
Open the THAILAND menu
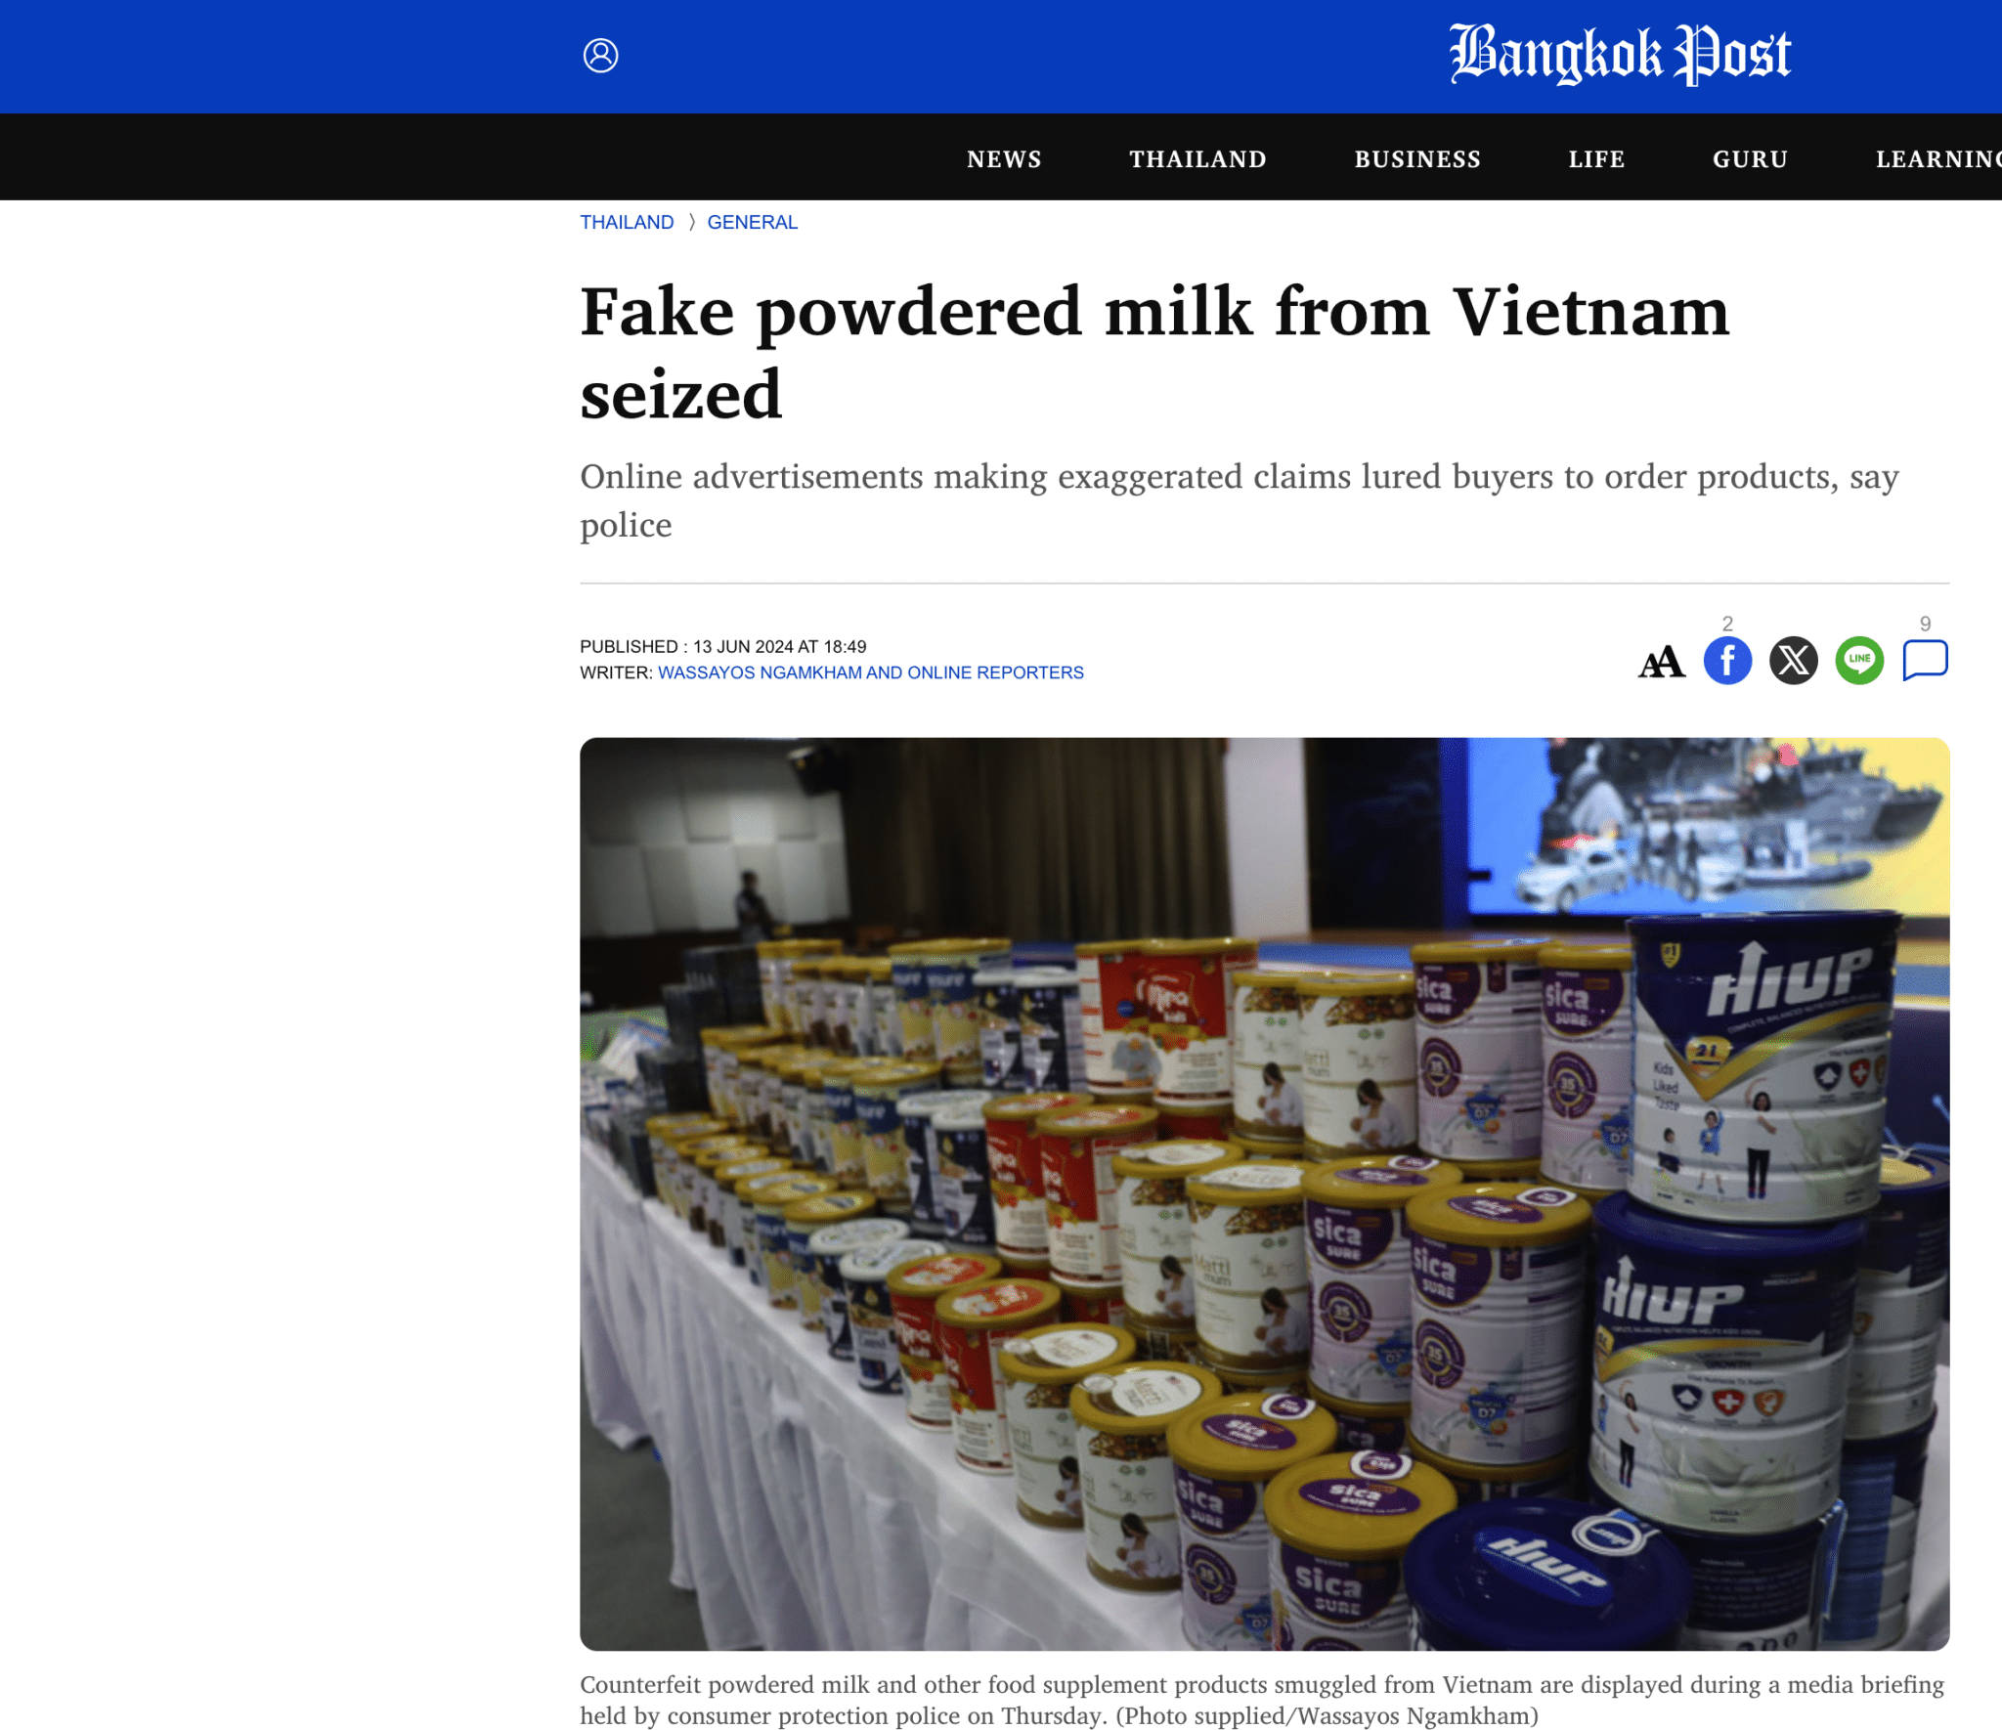point(1197,159)
